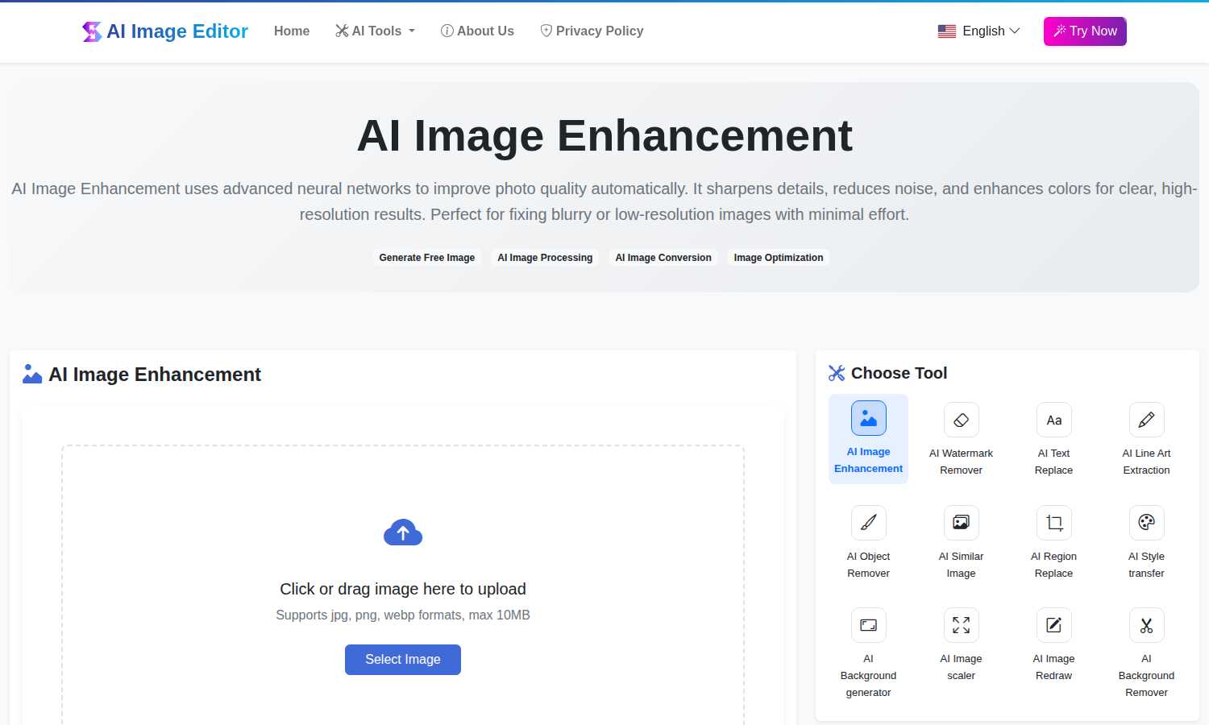Open the AI Image Processing tag
Screen dimensions: 1209x725
click(545, 258)
